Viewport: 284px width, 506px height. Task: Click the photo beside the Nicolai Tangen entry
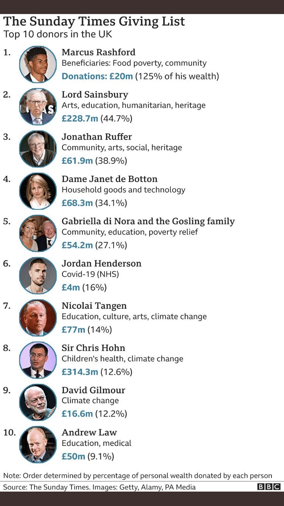click(x=38, y=317)
